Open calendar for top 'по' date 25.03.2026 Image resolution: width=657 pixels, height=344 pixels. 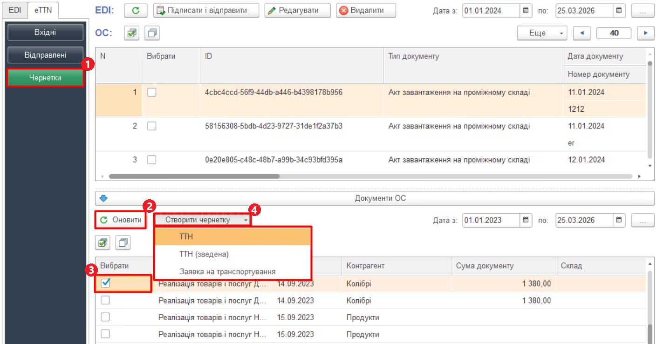click(618, 10)
